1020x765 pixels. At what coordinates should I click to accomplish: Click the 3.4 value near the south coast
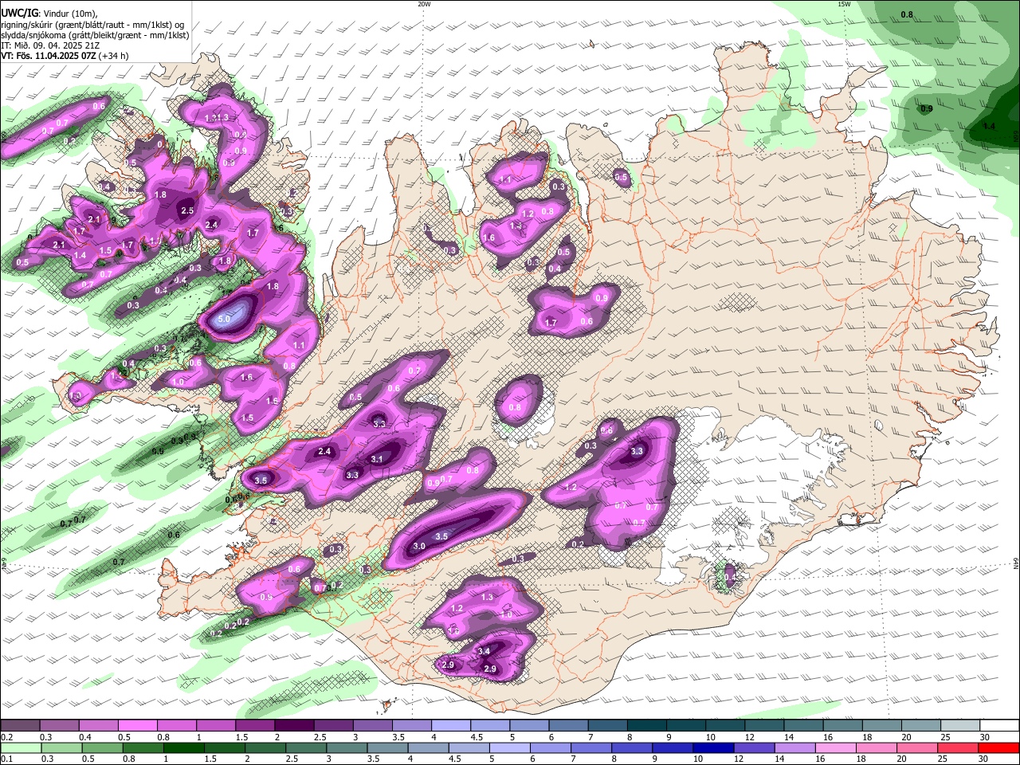(x=484, y=651)
